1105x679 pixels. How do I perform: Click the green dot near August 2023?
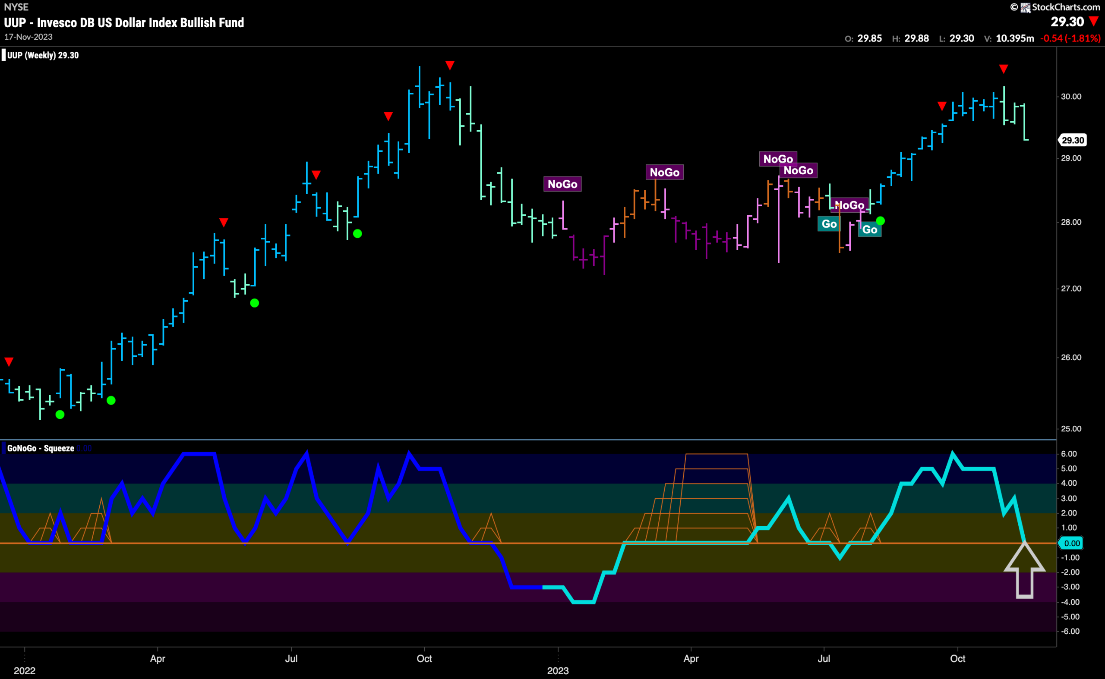(880, 220)
